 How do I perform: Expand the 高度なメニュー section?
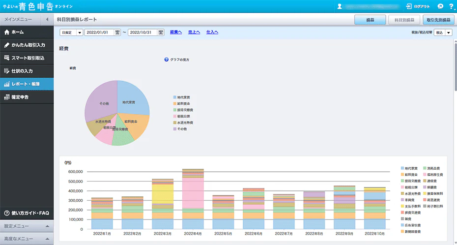[27, 239]
